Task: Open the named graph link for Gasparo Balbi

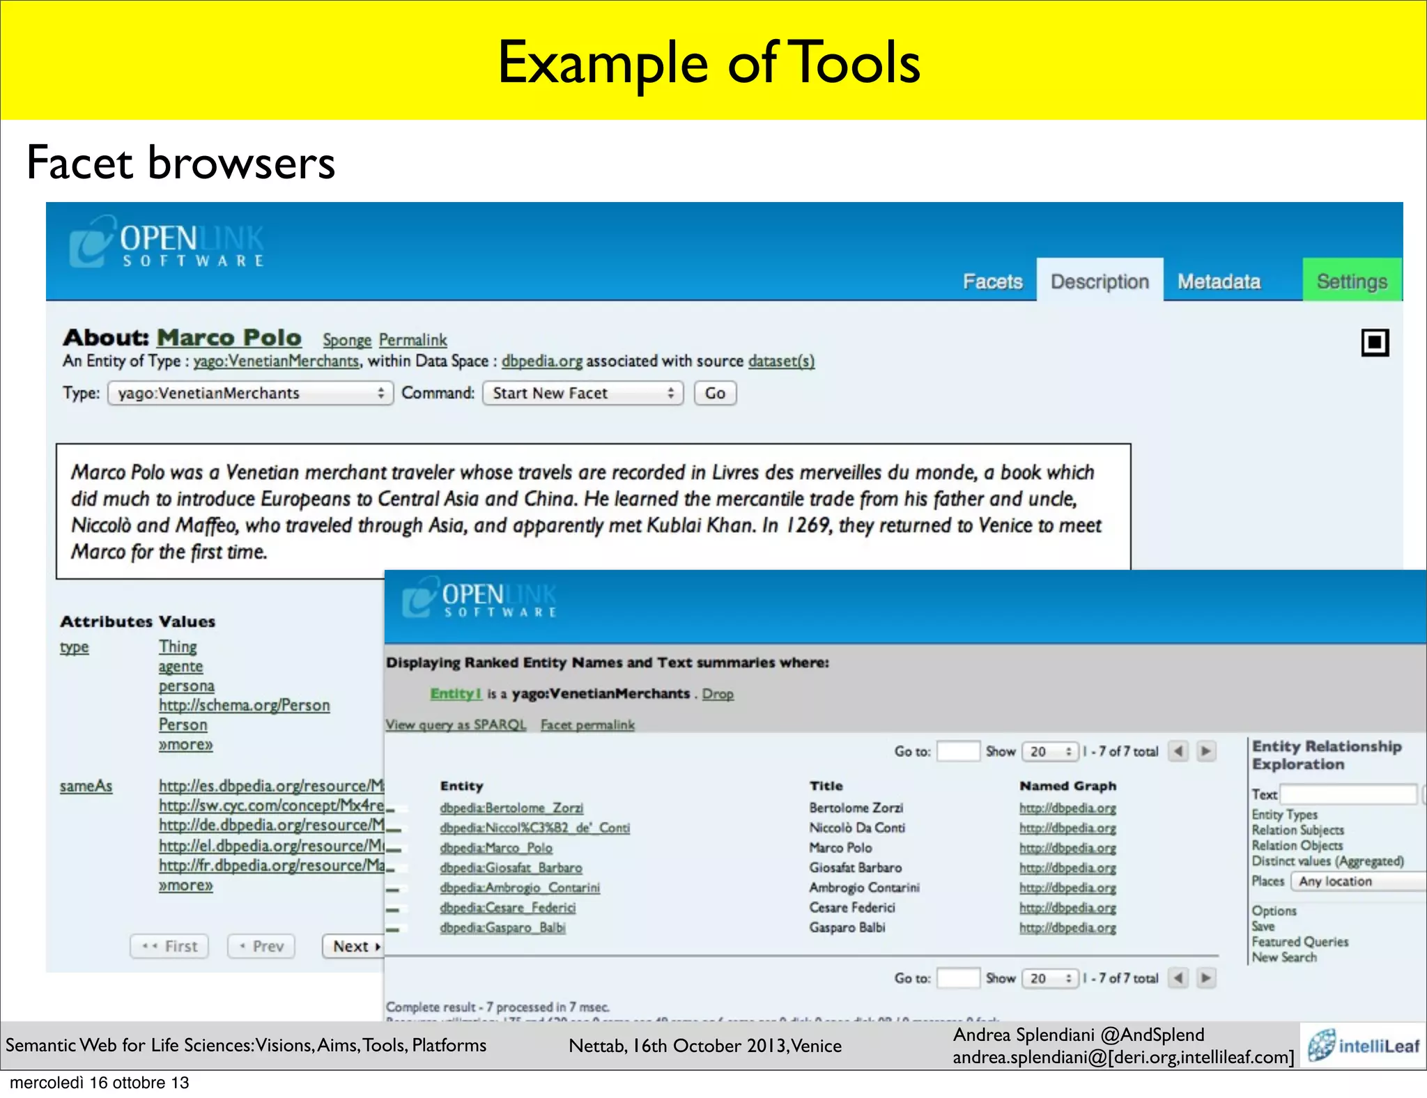Action: tap(1067, 928)
